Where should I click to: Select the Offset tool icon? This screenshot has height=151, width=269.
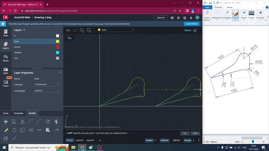tap(31, 130)
